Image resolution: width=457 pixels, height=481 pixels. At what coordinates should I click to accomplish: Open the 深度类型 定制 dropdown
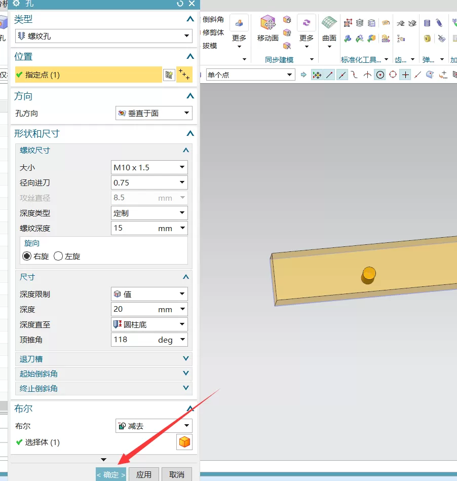[x=149, y=213]
